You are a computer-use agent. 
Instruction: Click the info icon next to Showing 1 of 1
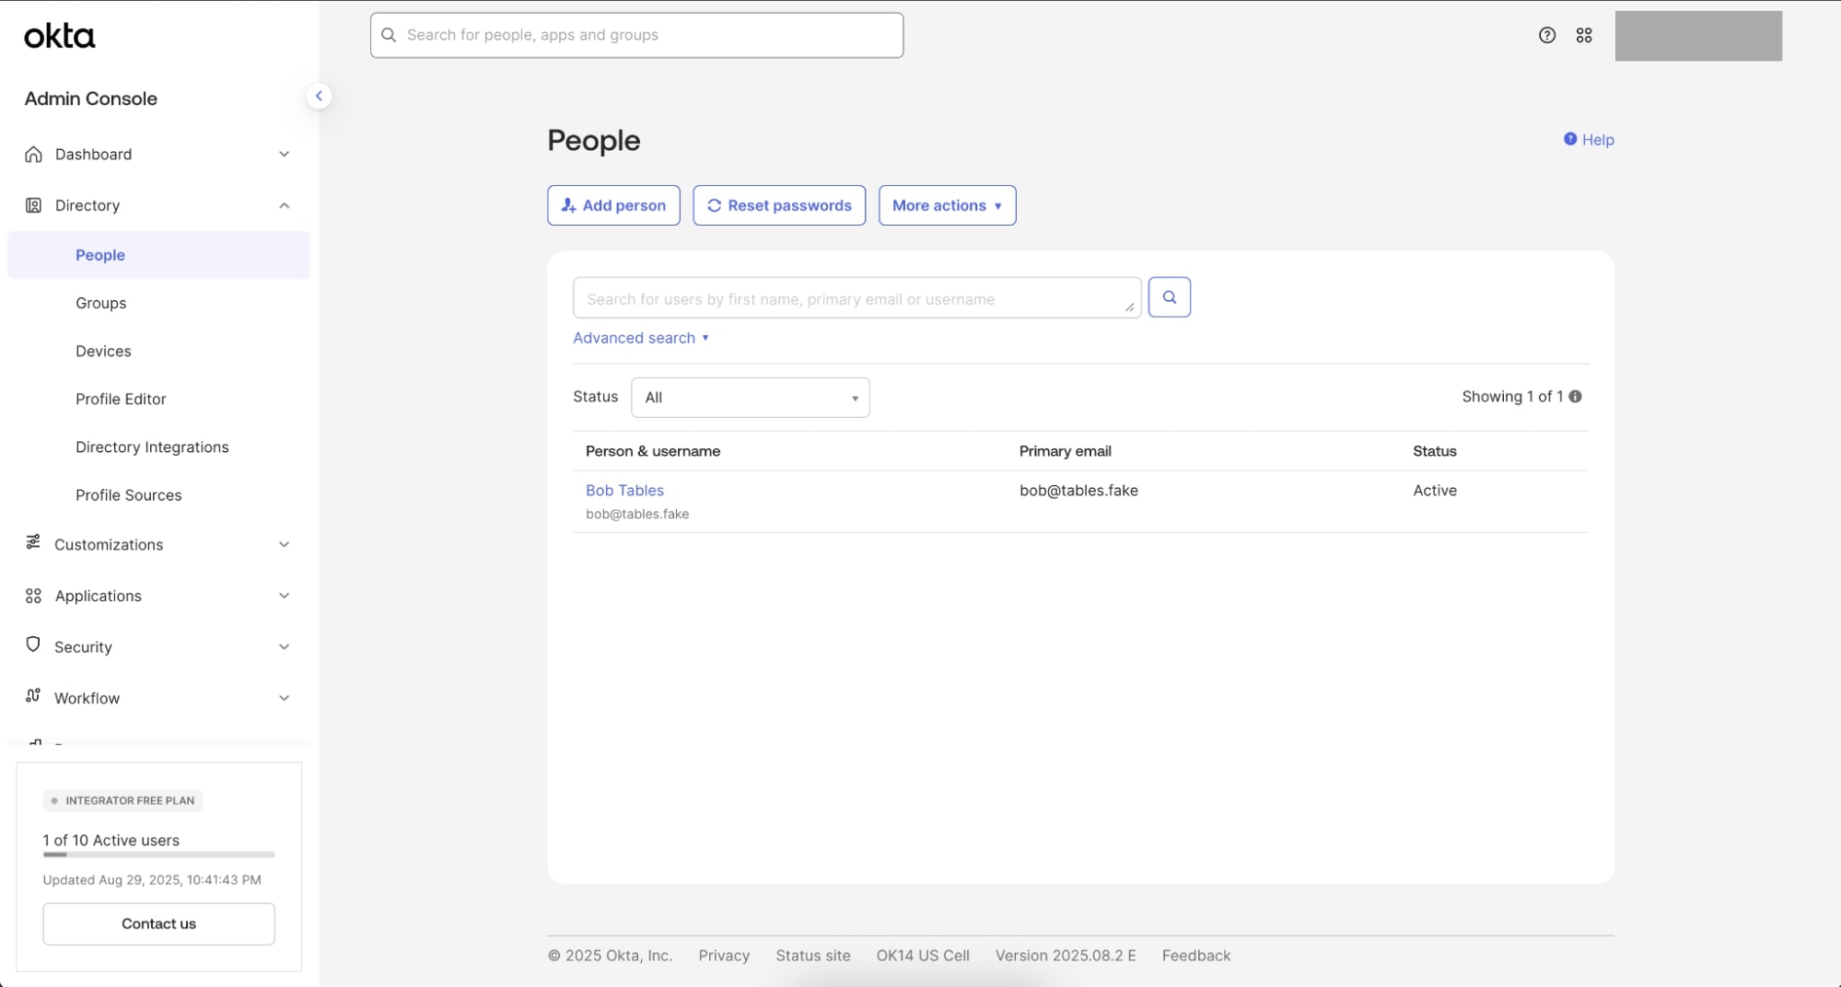[1576, 397]
